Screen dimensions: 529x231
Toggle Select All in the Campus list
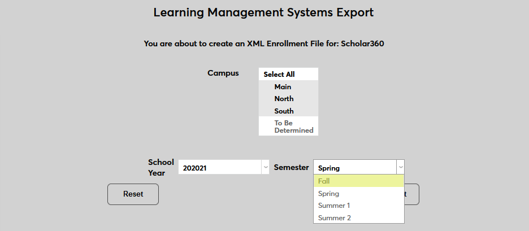[288, 75]
